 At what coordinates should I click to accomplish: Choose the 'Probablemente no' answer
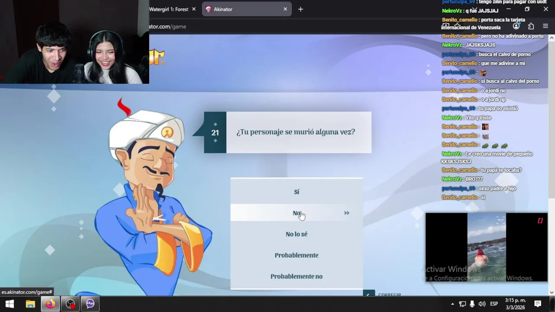coord(297,276)
